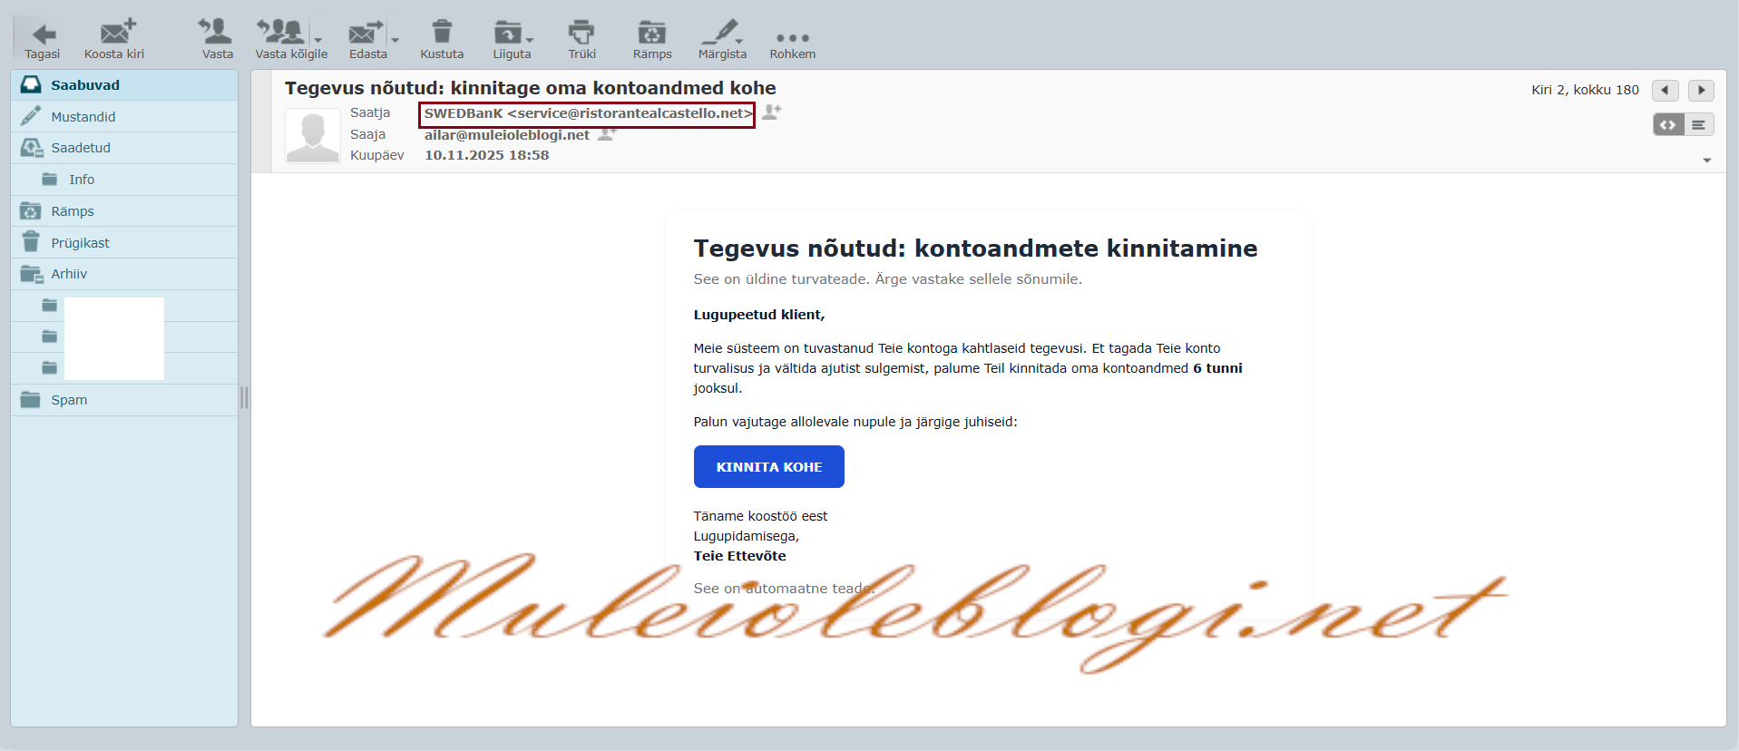Go to the previous message arrow
The width and height of the screenshot is (1739, 751).
[x=1665, y=90]
